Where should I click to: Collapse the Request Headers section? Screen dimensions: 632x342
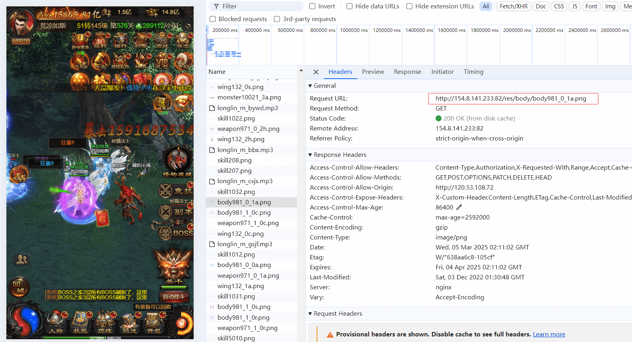tap(310, 314)
